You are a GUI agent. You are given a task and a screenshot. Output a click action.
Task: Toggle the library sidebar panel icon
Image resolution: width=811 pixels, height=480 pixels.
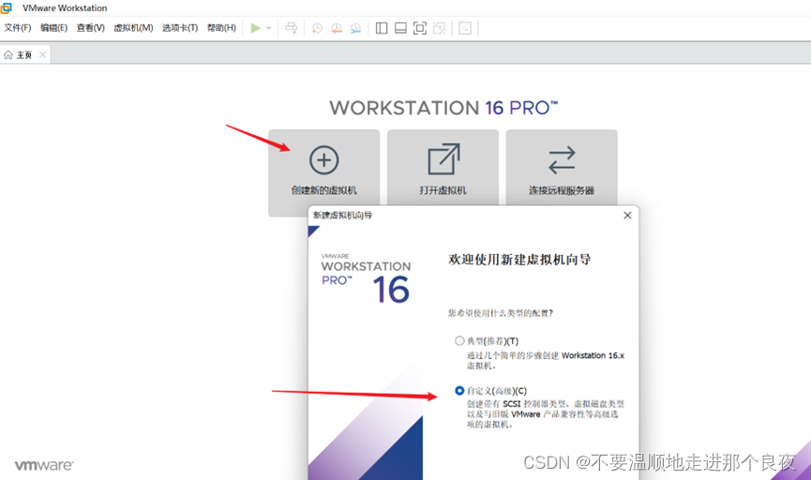tap(382, 28)
